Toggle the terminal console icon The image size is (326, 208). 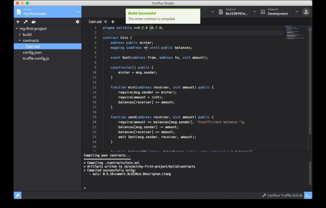pyautogui.click(x=308, y=195)
